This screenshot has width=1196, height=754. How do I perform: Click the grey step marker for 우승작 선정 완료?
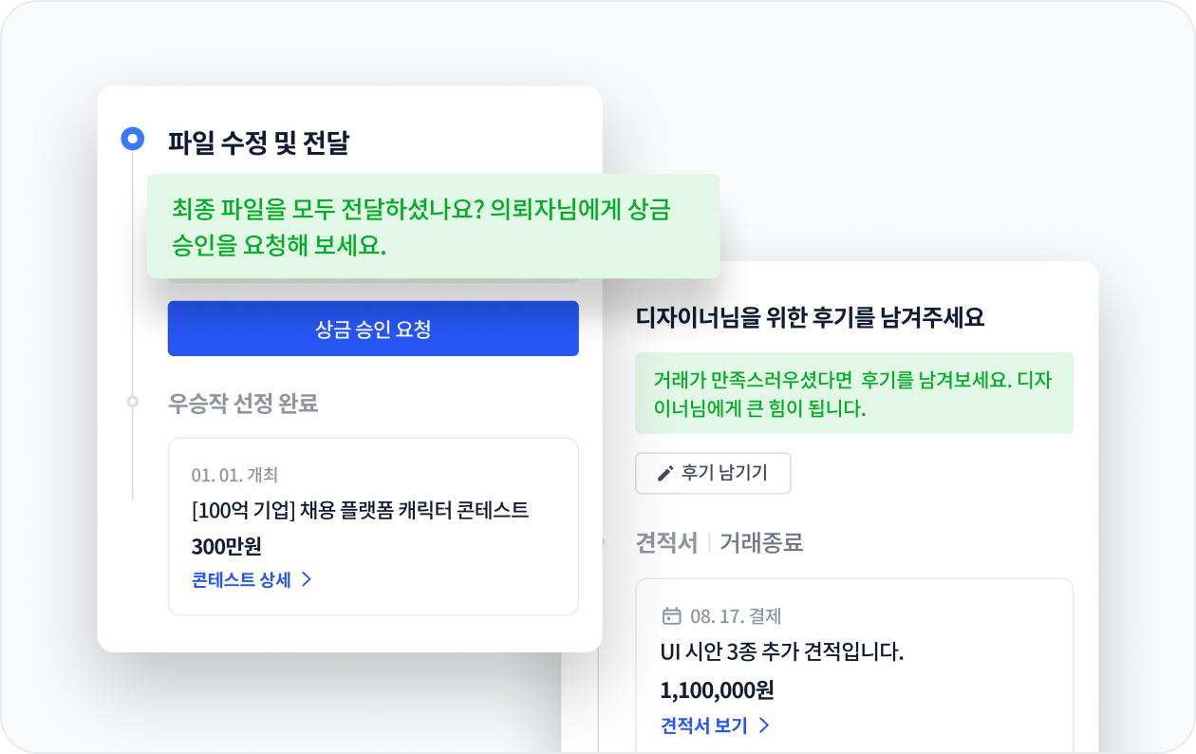click(133, 402)
